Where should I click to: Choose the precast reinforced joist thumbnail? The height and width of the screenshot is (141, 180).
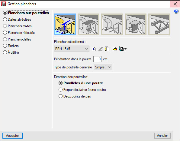point(88,24)
